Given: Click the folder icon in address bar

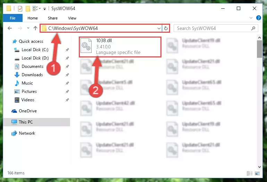Looking at the screenshot, I should coord(44,28).
